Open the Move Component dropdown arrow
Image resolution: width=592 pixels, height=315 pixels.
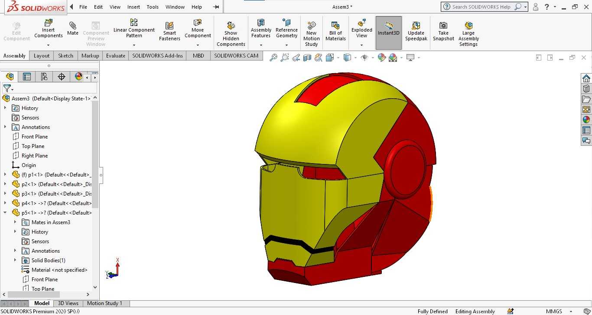[x=198, y=45]
